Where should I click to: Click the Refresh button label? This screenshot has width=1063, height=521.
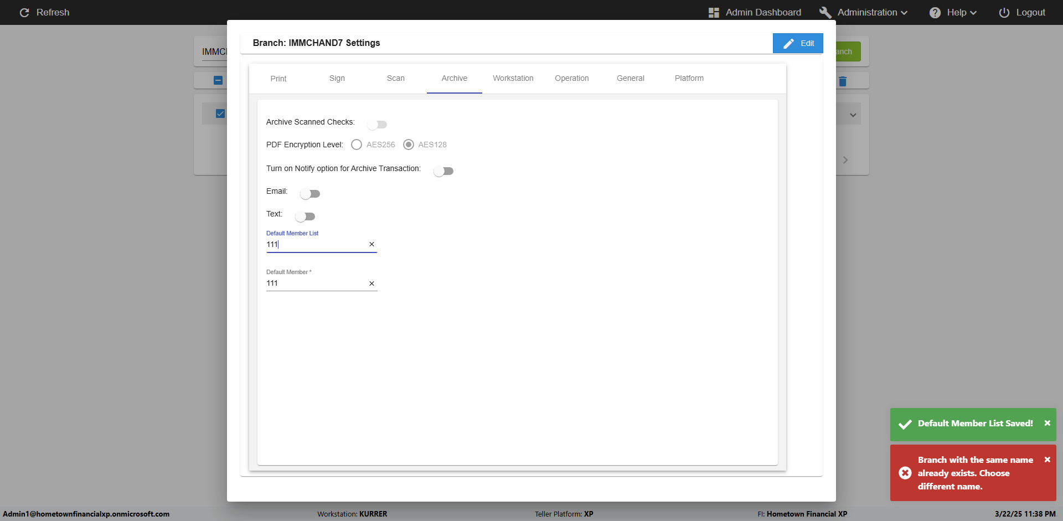[53, 12]
